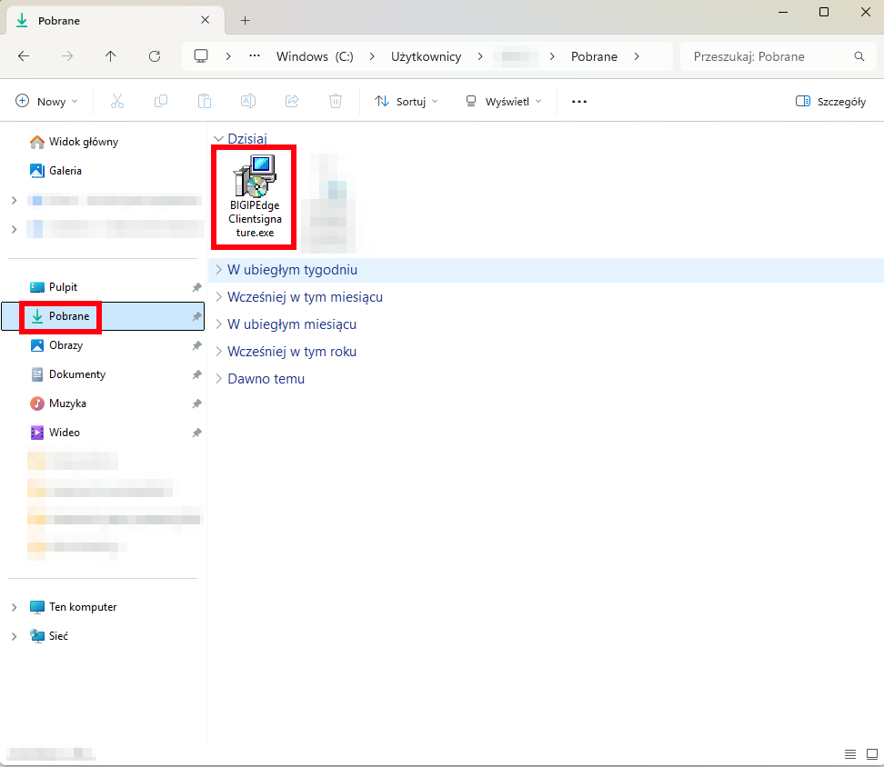This screenshot has height=767, width=884.
Task: Open Dokumenty in sidebar
Action: [x=76, y=374]
